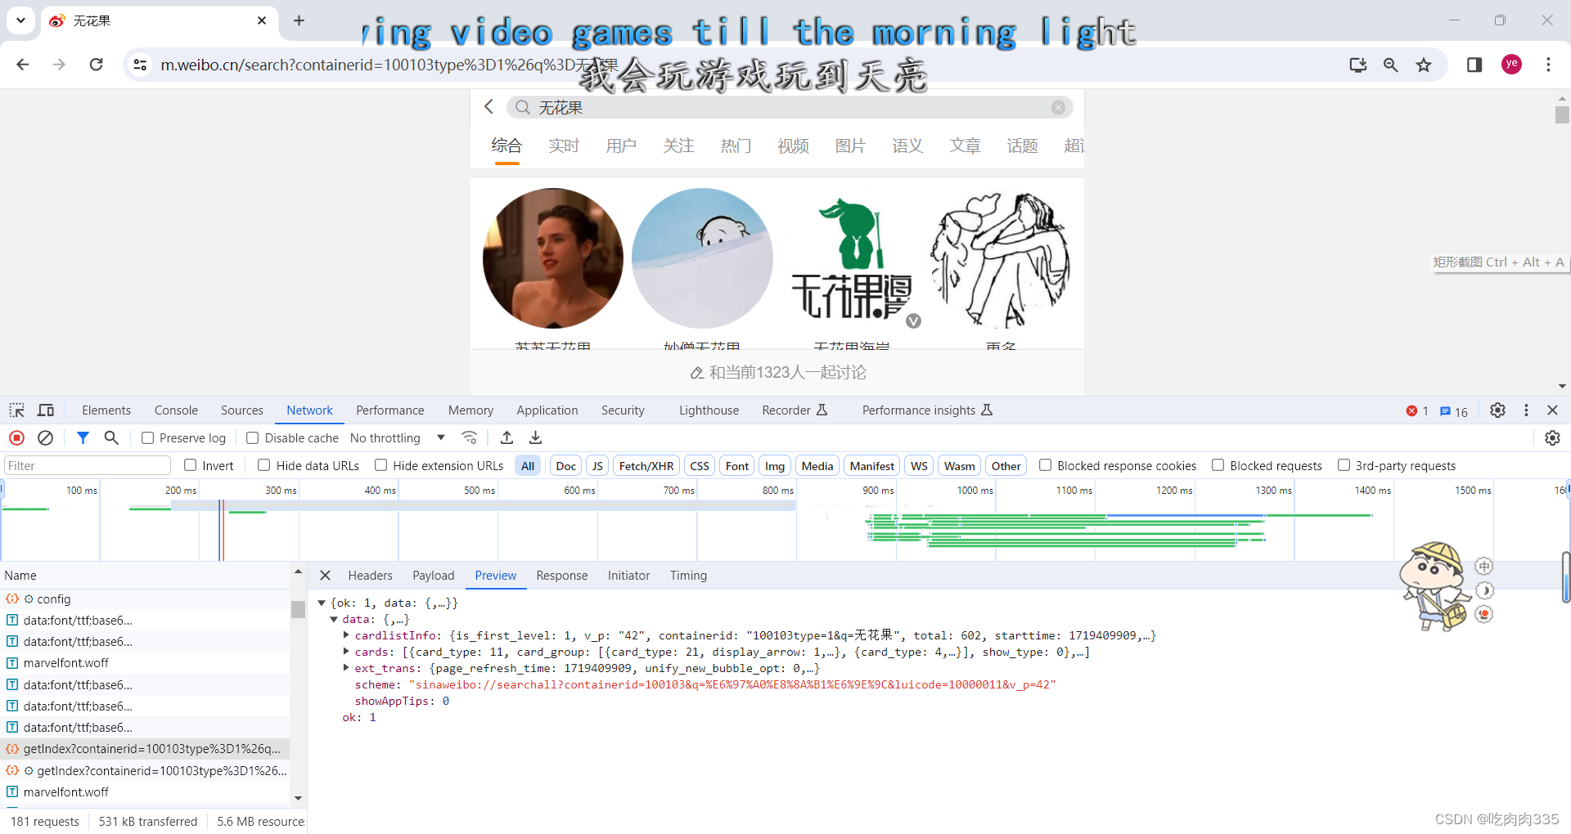1571x834 pixels.
Task: Check 3rd-party requests
Action: (1344, 465)
